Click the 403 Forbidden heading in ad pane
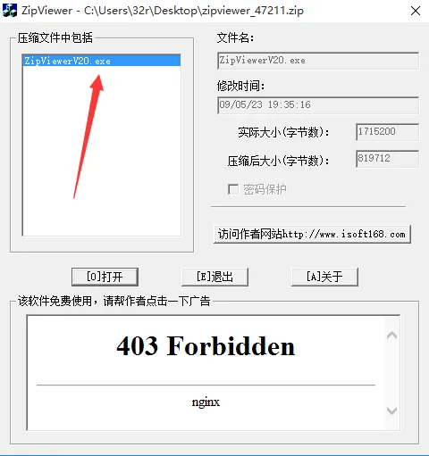 click(206, 345)
